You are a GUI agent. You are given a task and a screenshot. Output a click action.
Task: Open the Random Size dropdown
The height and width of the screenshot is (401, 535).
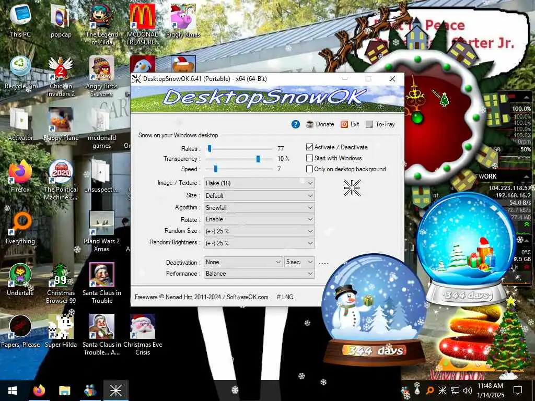pyautogui.click(x=259, y=231)
